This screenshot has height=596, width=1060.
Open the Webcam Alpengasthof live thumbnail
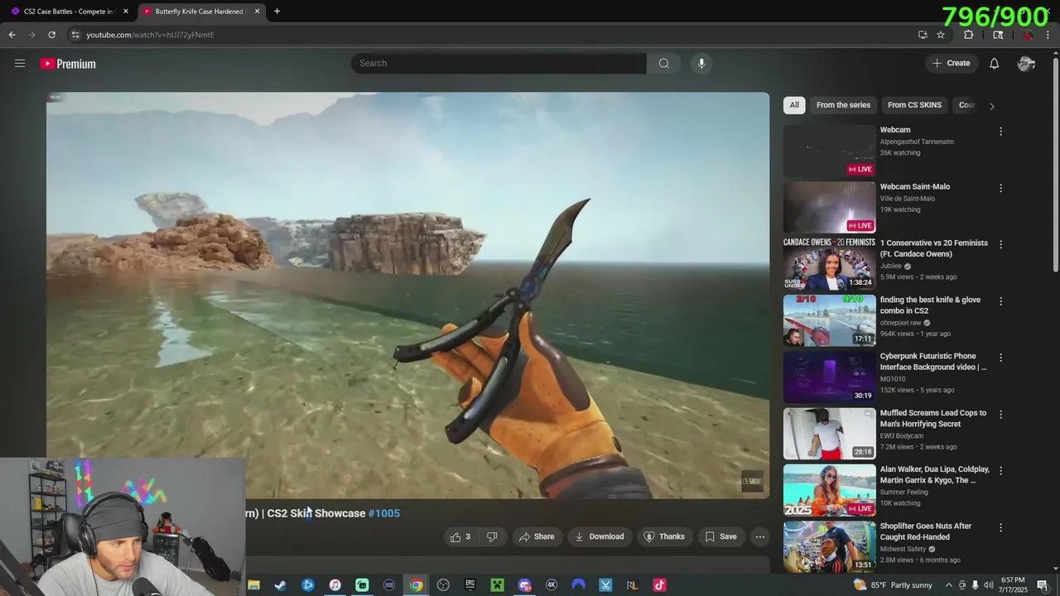click(829, 151)
